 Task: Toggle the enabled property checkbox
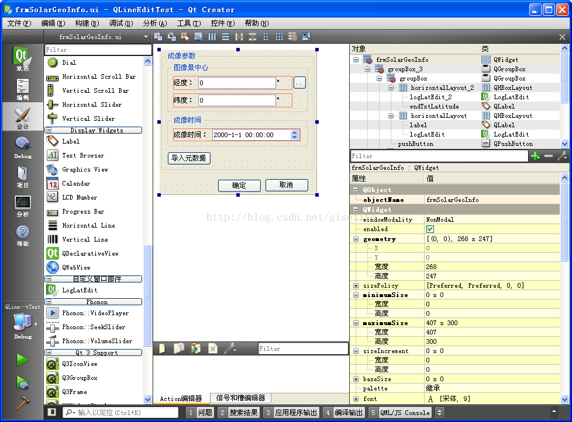(430, 229)
